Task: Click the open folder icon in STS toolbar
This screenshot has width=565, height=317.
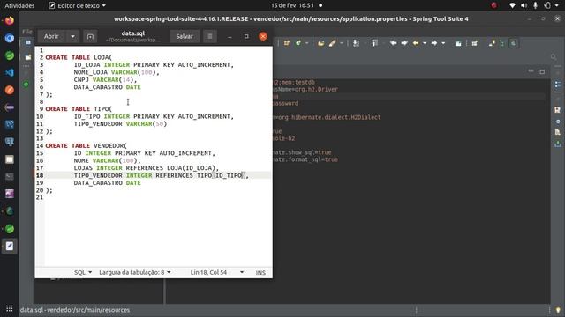Action: coord(320,43)
